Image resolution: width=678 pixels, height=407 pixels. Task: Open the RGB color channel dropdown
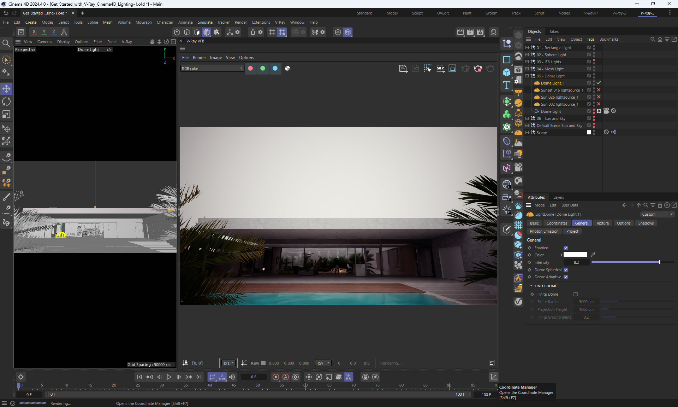click(212, 69)
